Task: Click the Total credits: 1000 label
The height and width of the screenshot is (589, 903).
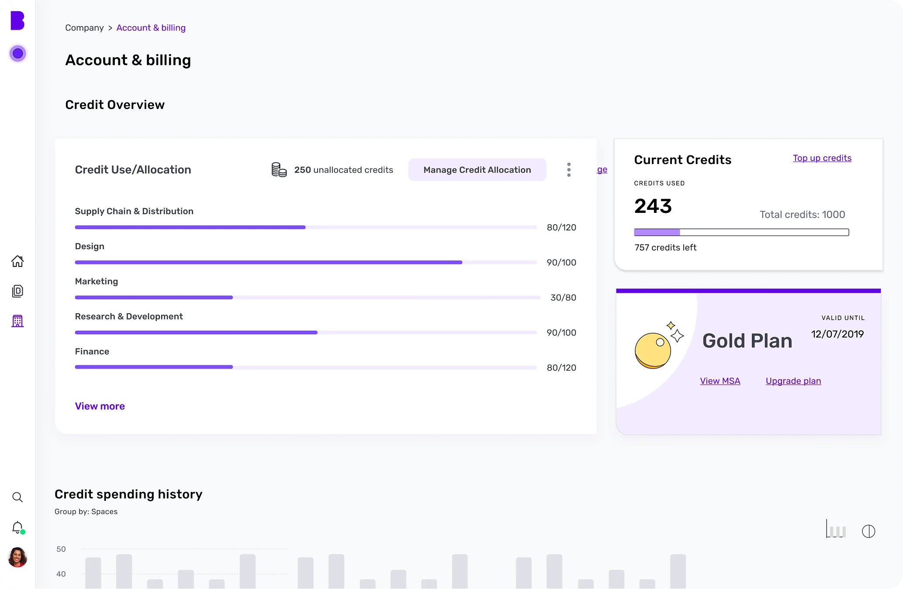Action: tap(802, 215)
